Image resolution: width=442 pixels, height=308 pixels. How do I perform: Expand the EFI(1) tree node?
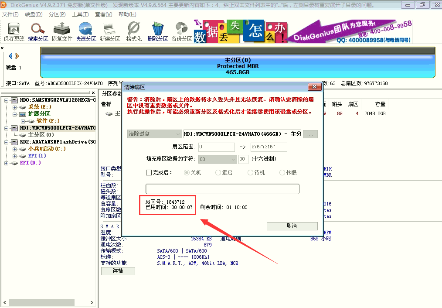14,156
